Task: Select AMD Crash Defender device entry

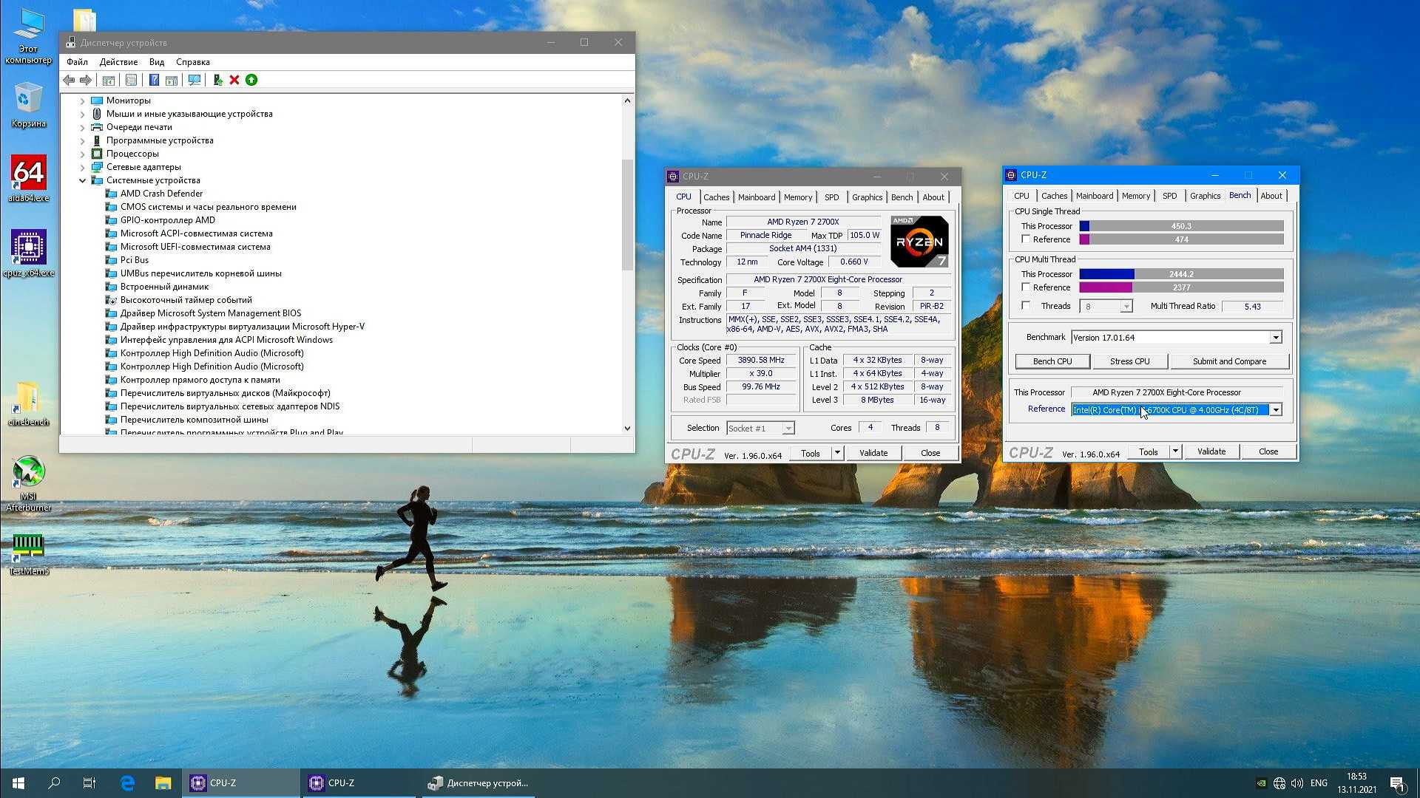Action: (161, 194)
